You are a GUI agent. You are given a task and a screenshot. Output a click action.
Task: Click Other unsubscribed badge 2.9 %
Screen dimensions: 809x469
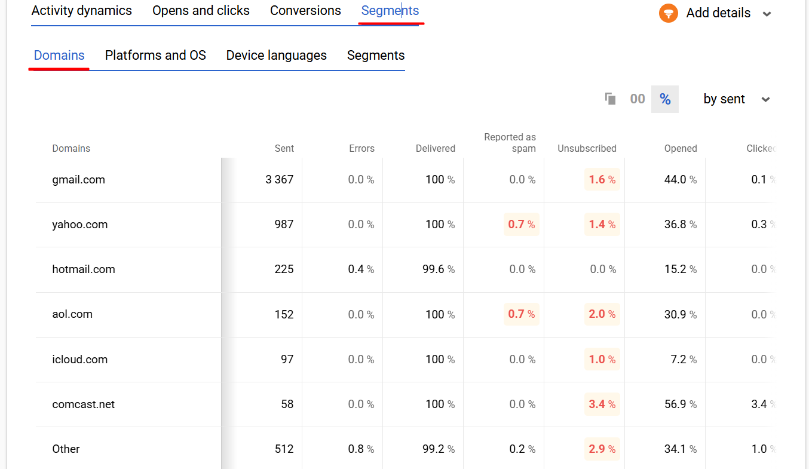click(x=602, y=449)
